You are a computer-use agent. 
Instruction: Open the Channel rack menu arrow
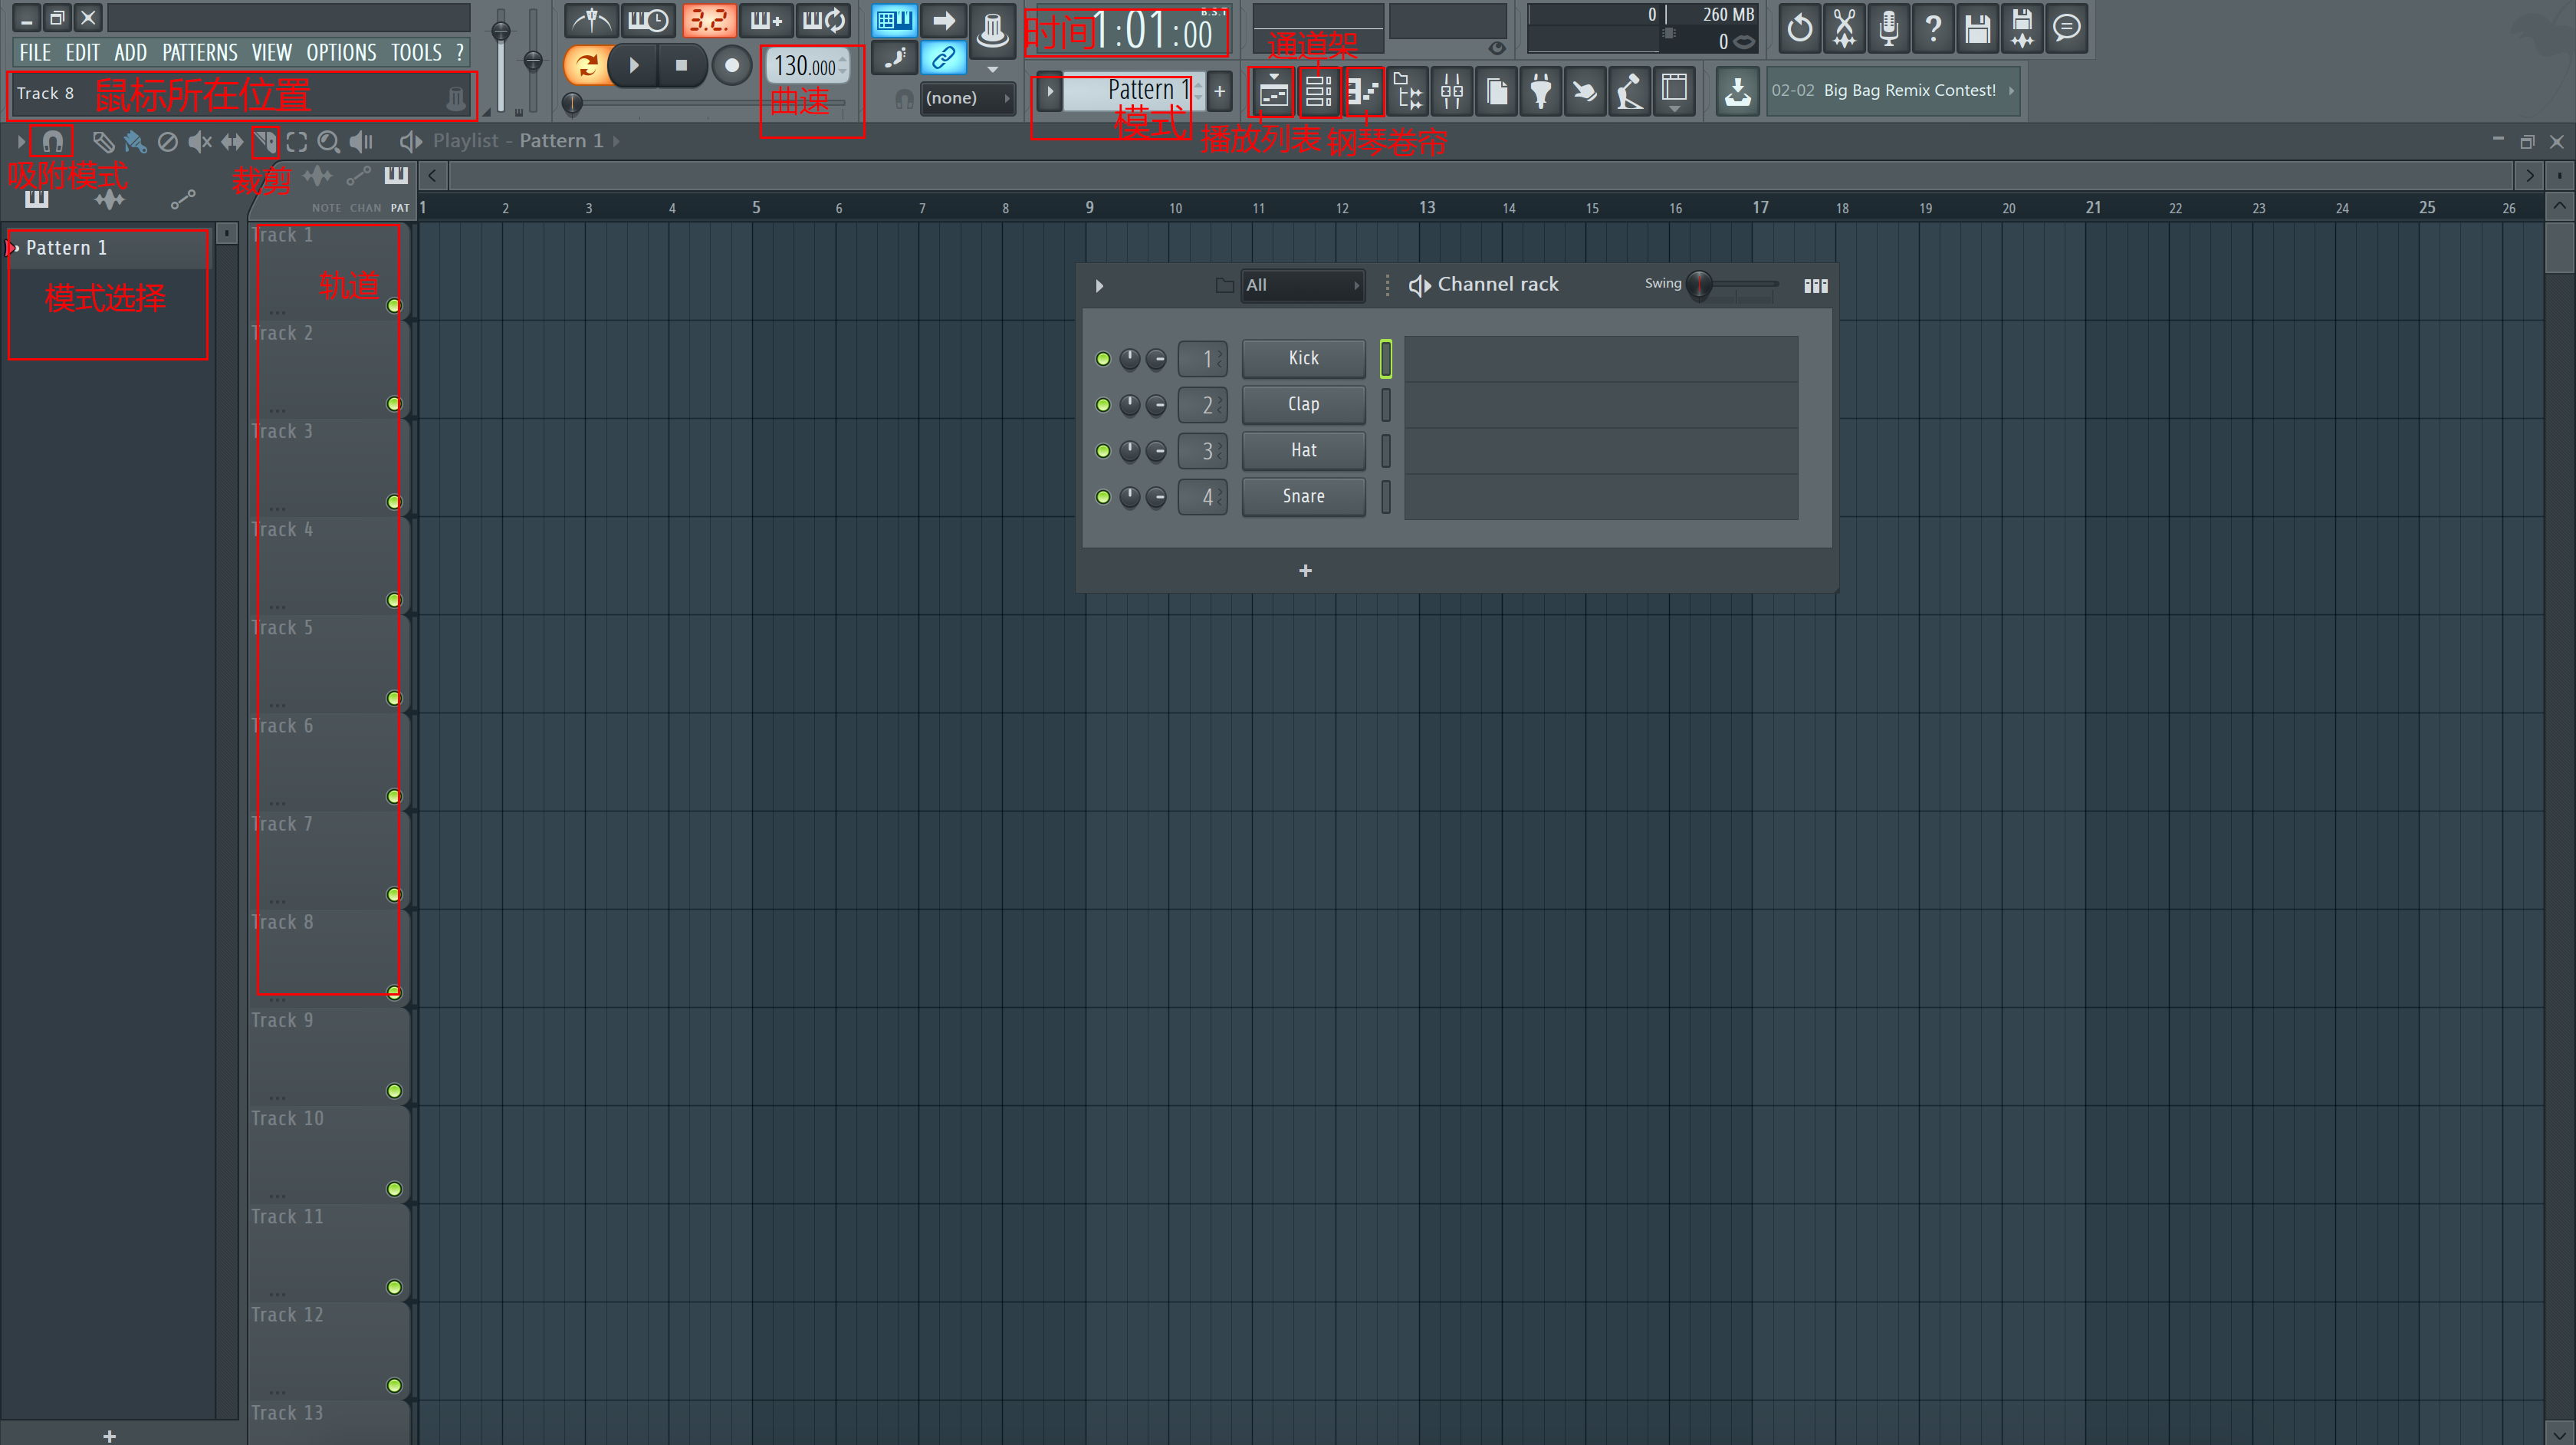(x=1099, y=286)
